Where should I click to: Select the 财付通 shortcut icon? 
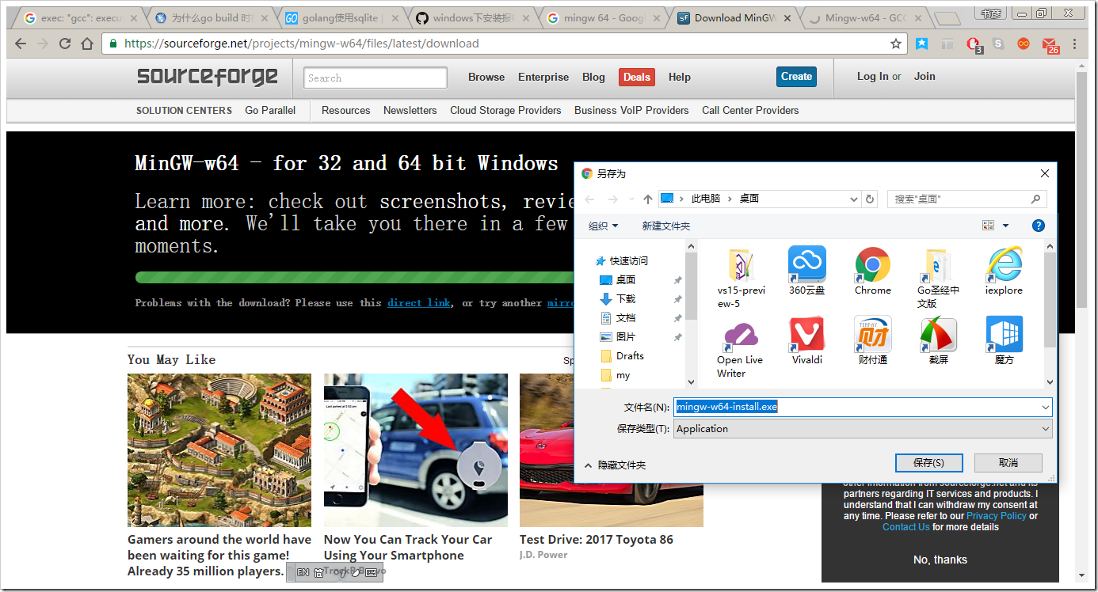click(873, 340)
